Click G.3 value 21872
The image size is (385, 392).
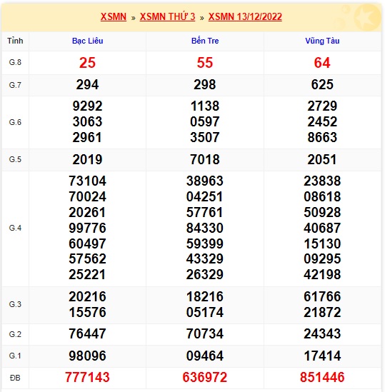tap(322, 313)
